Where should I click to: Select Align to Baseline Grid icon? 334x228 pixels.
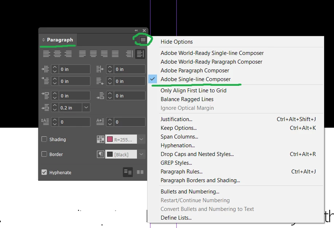(x=140, y=172)
